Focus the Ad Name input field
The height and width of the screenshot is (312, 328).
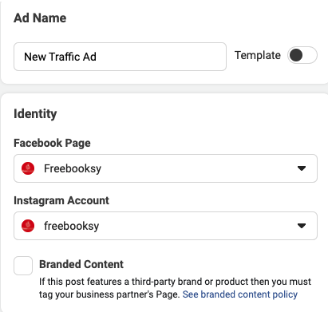pos(120,57)
